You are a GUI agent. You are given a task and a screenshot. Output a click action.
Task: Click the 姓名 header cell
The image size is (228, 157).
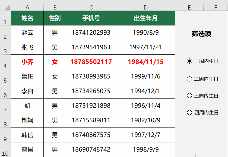(27, 18)
